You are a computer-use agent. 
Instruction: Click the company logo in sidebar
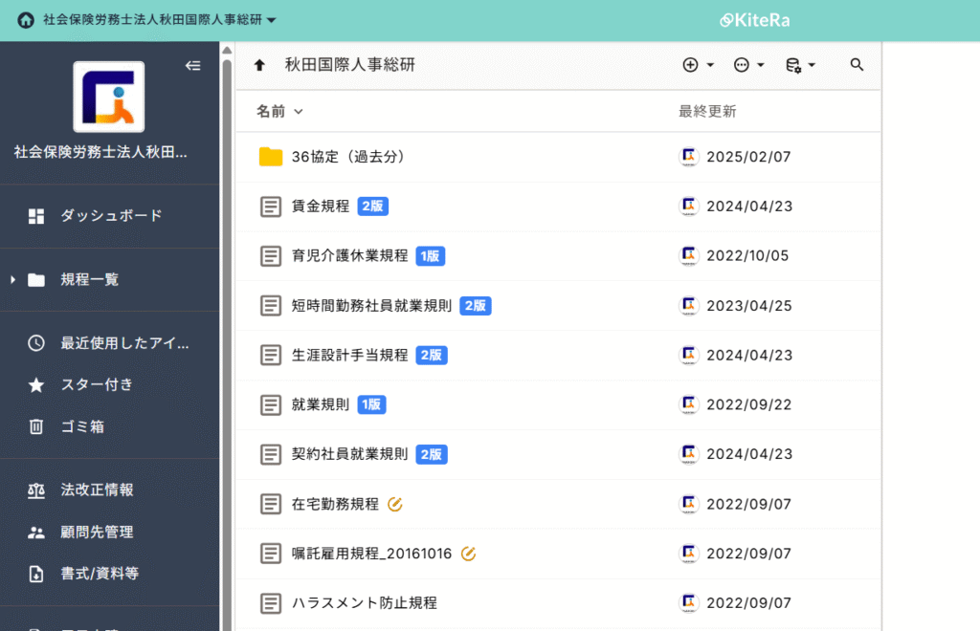coord(109,97)
